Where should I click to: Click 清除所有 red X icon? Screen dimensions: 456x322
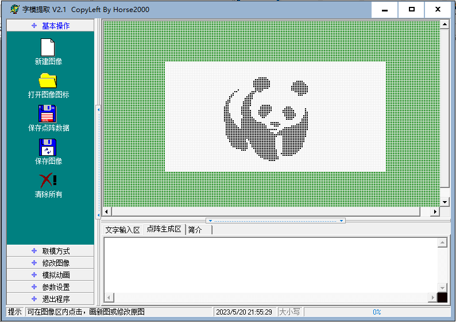(x=48, y=180)
